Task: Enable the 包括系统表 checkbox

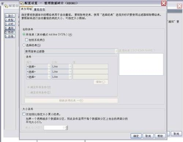Action: 26,40
